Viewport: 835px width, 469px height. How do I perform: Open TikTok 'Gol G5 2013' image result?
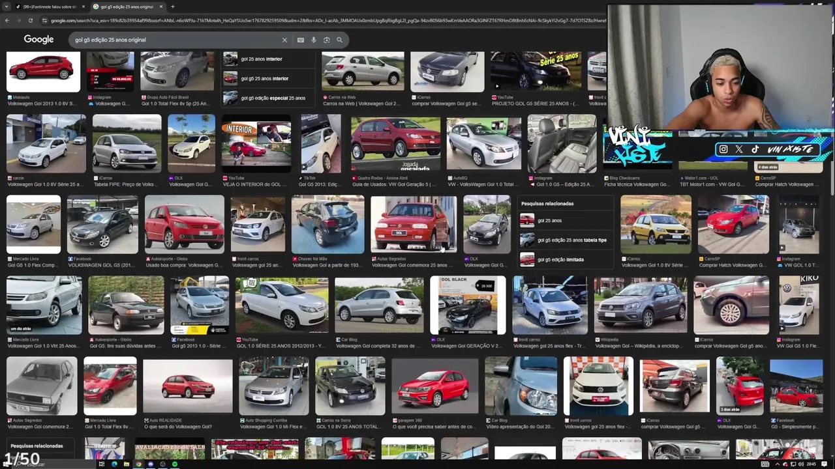[x=321, y=143]
